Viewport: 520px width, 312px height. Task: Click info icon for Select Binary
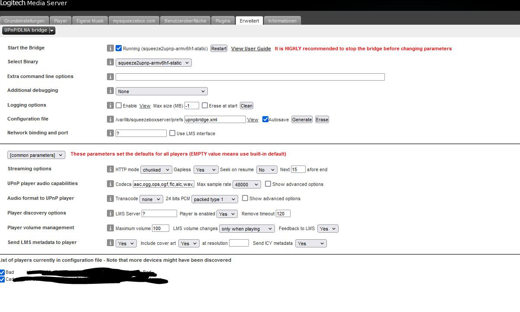pyautogui.click(x=110, y=62)
